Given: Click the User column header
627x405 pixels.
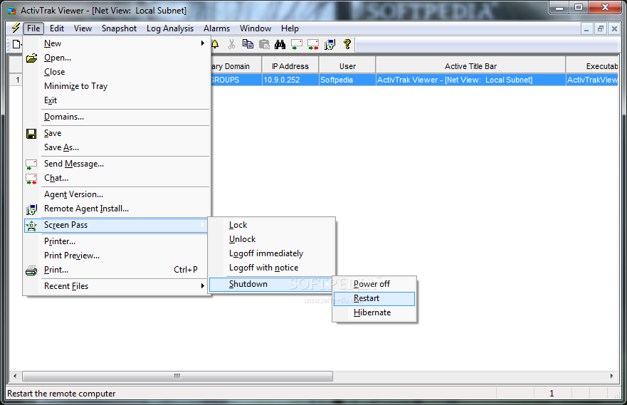Looking at the screenshot, I should point(347,66).
